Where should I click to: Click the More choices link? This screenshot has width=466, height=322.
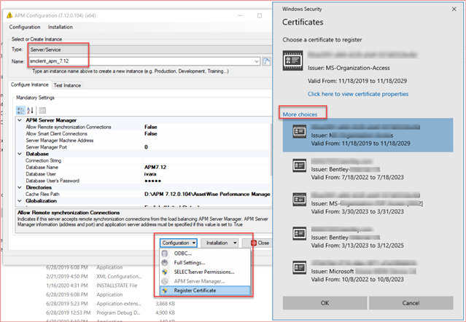point(300,114)
